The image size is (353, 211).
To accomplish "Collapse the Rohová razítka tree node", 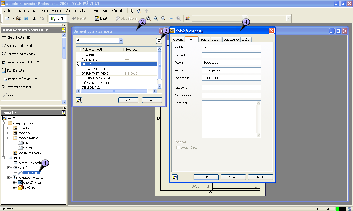I will tap(9, 138).
